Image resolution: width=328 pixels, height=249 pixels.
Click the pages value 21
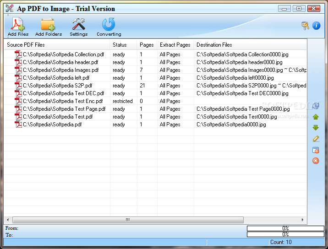[142, 86]
